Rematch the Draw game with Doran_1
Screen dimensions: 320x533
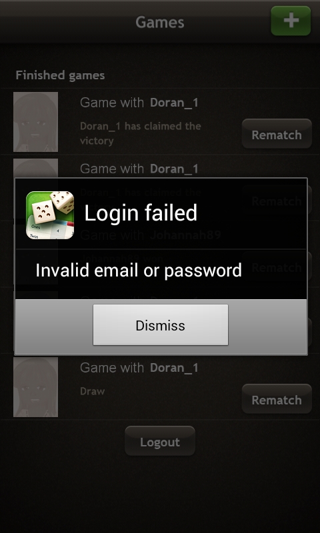click(277, 399)
